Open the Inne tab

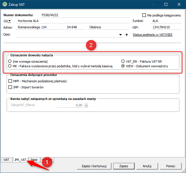(x=34, y=160)
